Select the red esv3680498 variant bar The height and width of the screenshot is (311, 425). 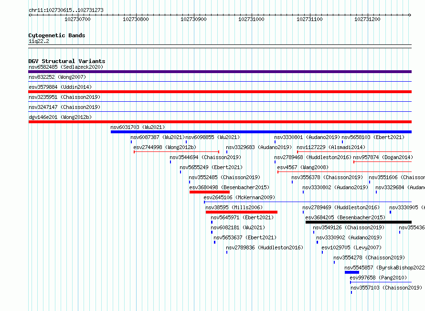click(210, 192)
